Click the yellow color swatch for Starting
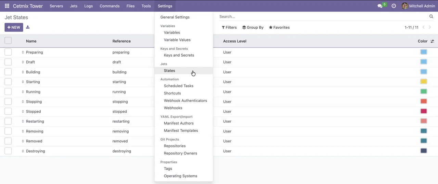The width and height of the screenshot is (438, 184). pyautogui.click(x=423, y=82)
